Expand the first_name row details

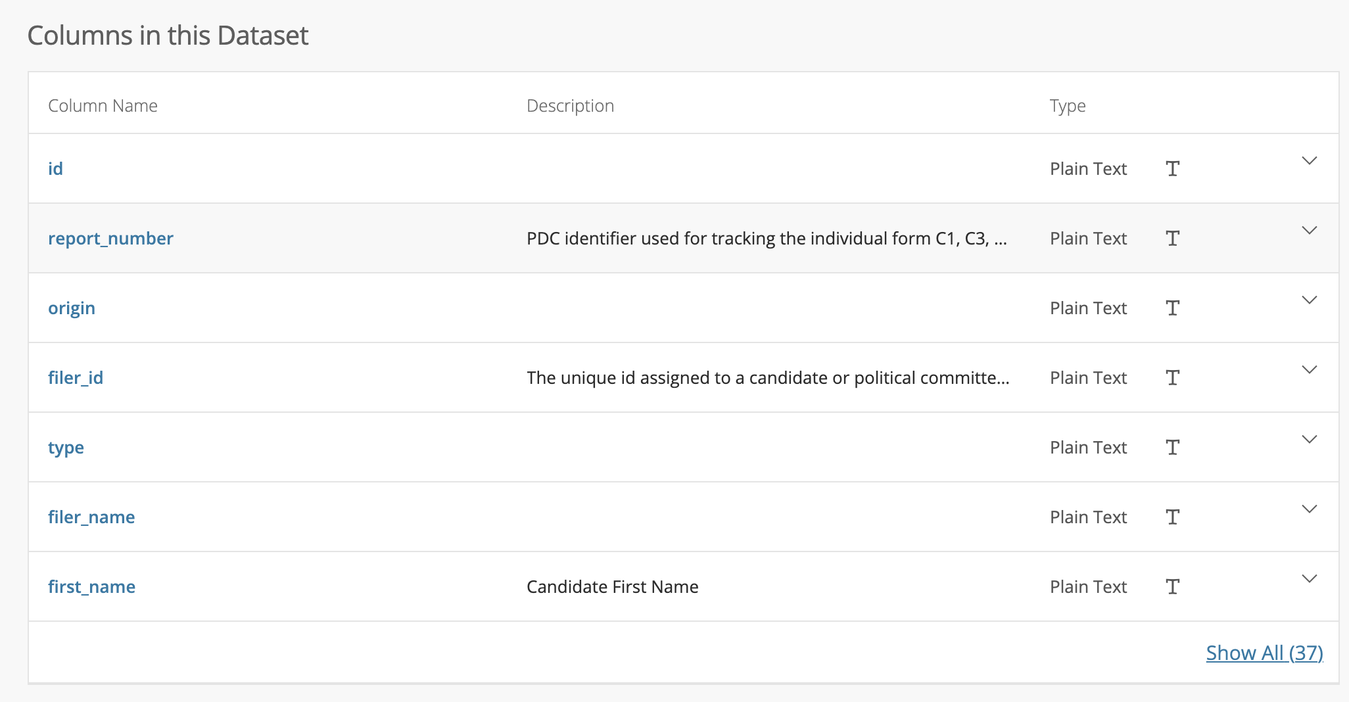click(1309, 579)
